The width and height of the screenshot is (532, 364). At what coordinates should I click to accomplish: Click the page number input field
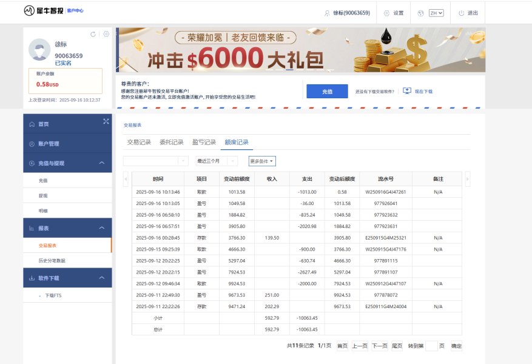(x=431, y=346)
